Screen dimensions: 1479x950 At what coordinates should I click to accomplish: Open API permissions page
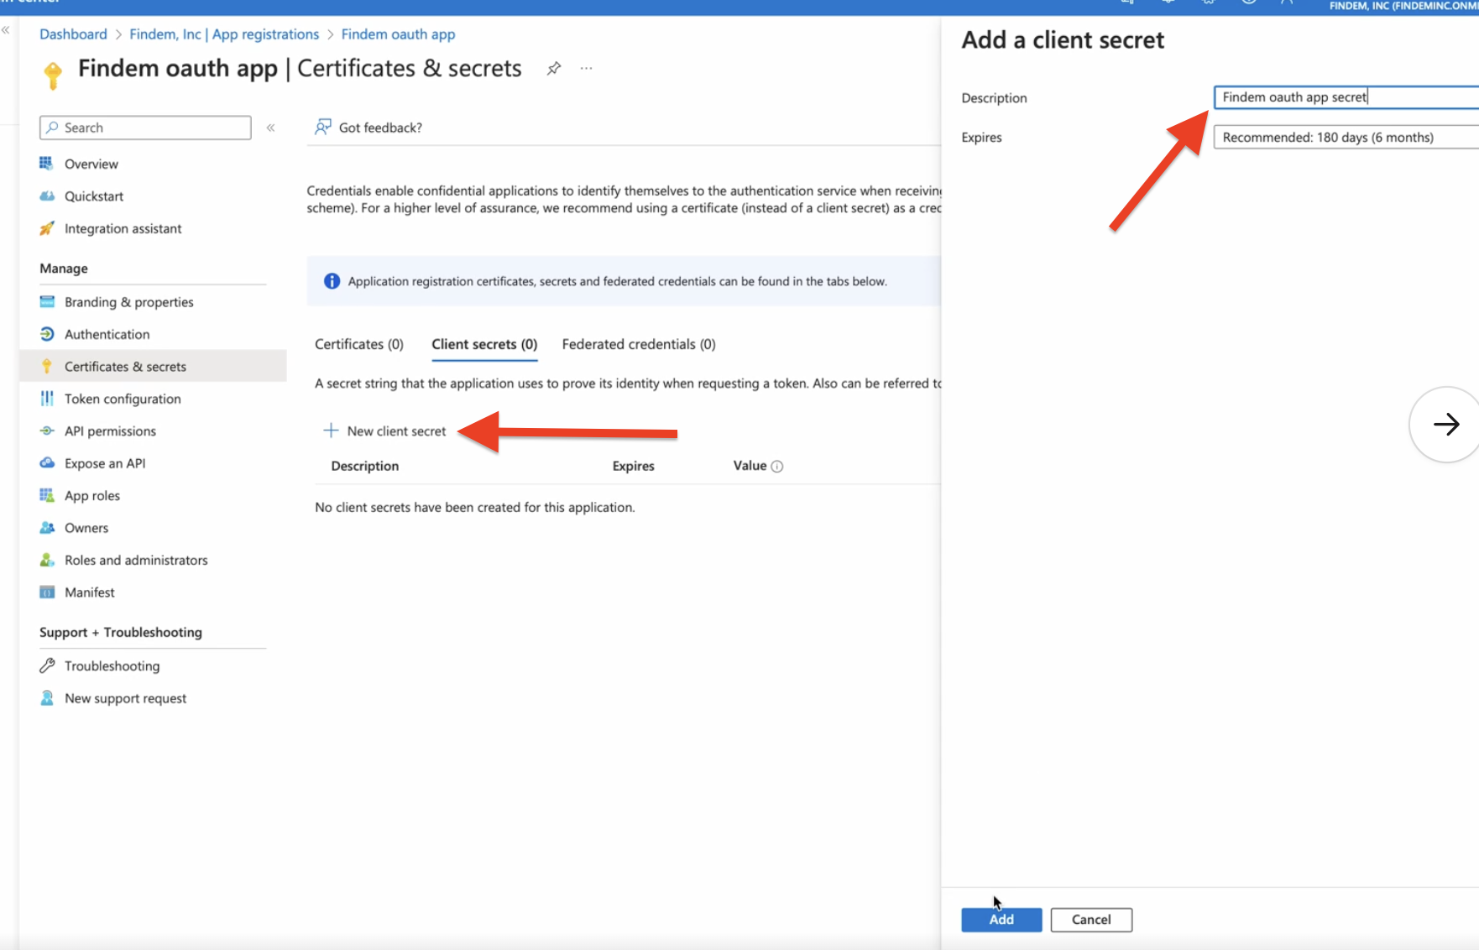coord(110,431)
